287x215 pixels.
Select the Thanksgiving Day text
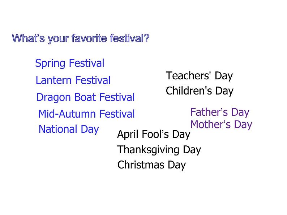coord(159,150)
